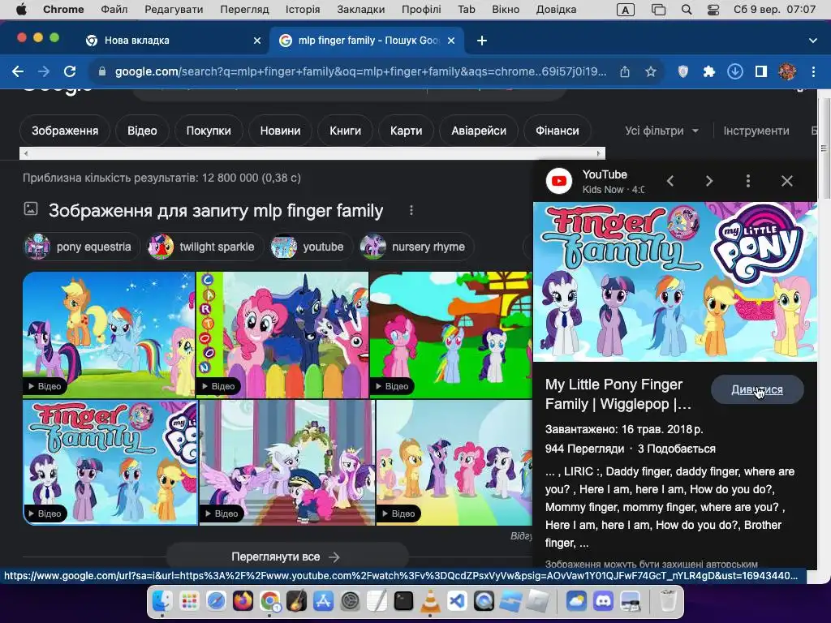Click the browser forward arrow
831x623 pixels.
click(44, 71)
